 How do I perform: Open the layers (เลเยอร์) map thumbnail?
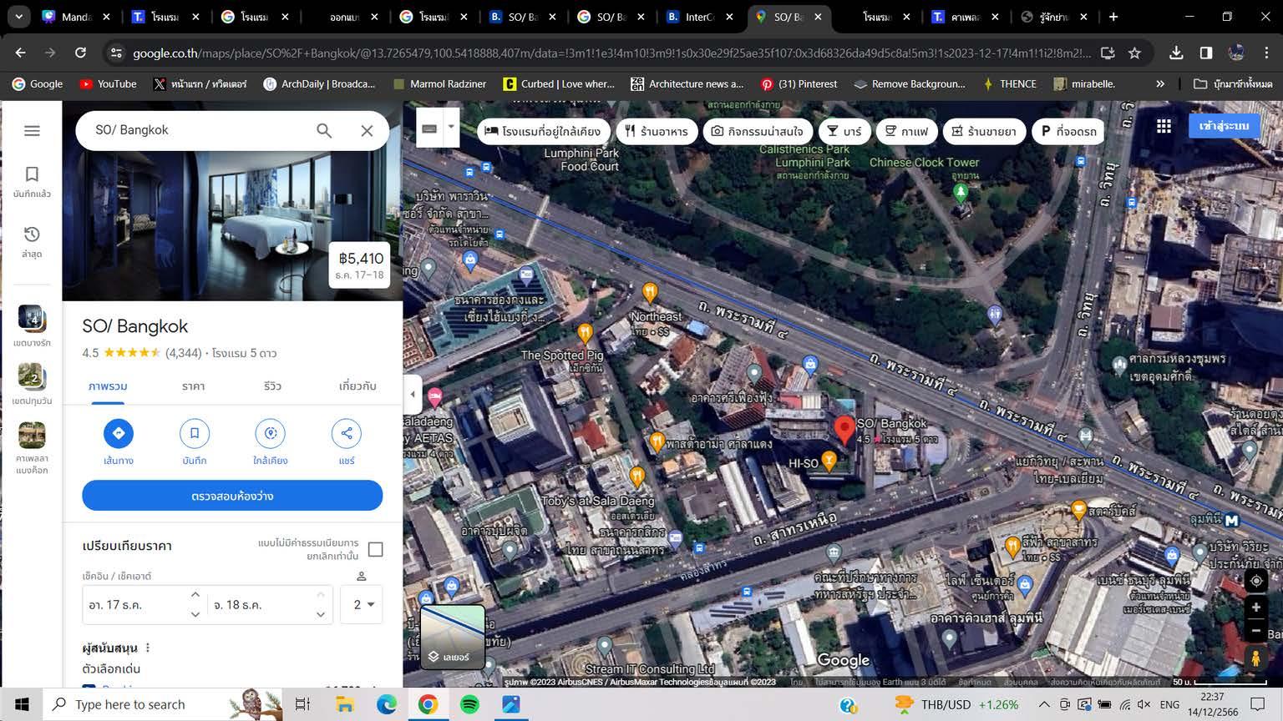coord(452,638)
